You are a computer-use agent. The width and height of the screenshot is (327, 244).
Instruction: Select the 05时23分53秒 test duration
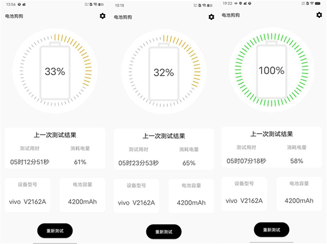coord(138,163)
